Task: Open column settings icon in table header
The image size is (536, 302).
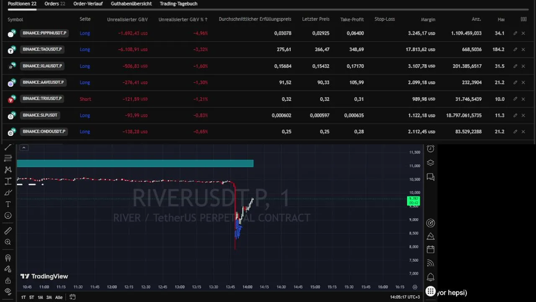Action: [x=523, y=19]
